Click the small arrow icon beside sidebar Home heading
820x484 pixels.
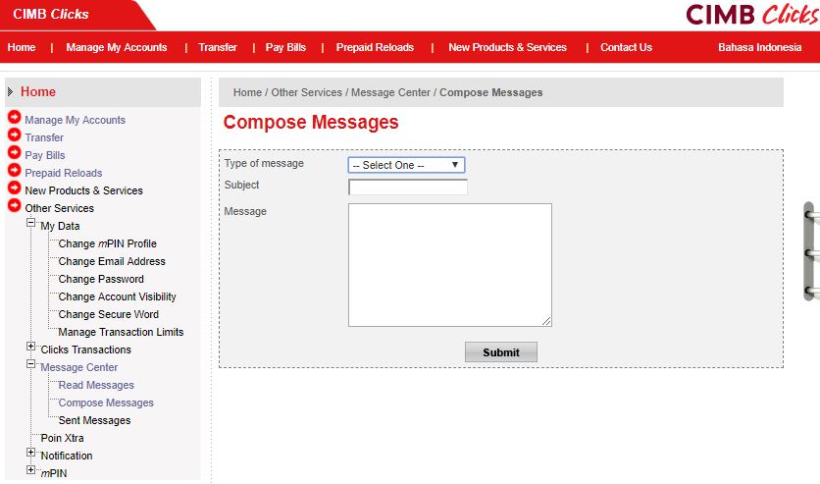(x=10, y=92)
